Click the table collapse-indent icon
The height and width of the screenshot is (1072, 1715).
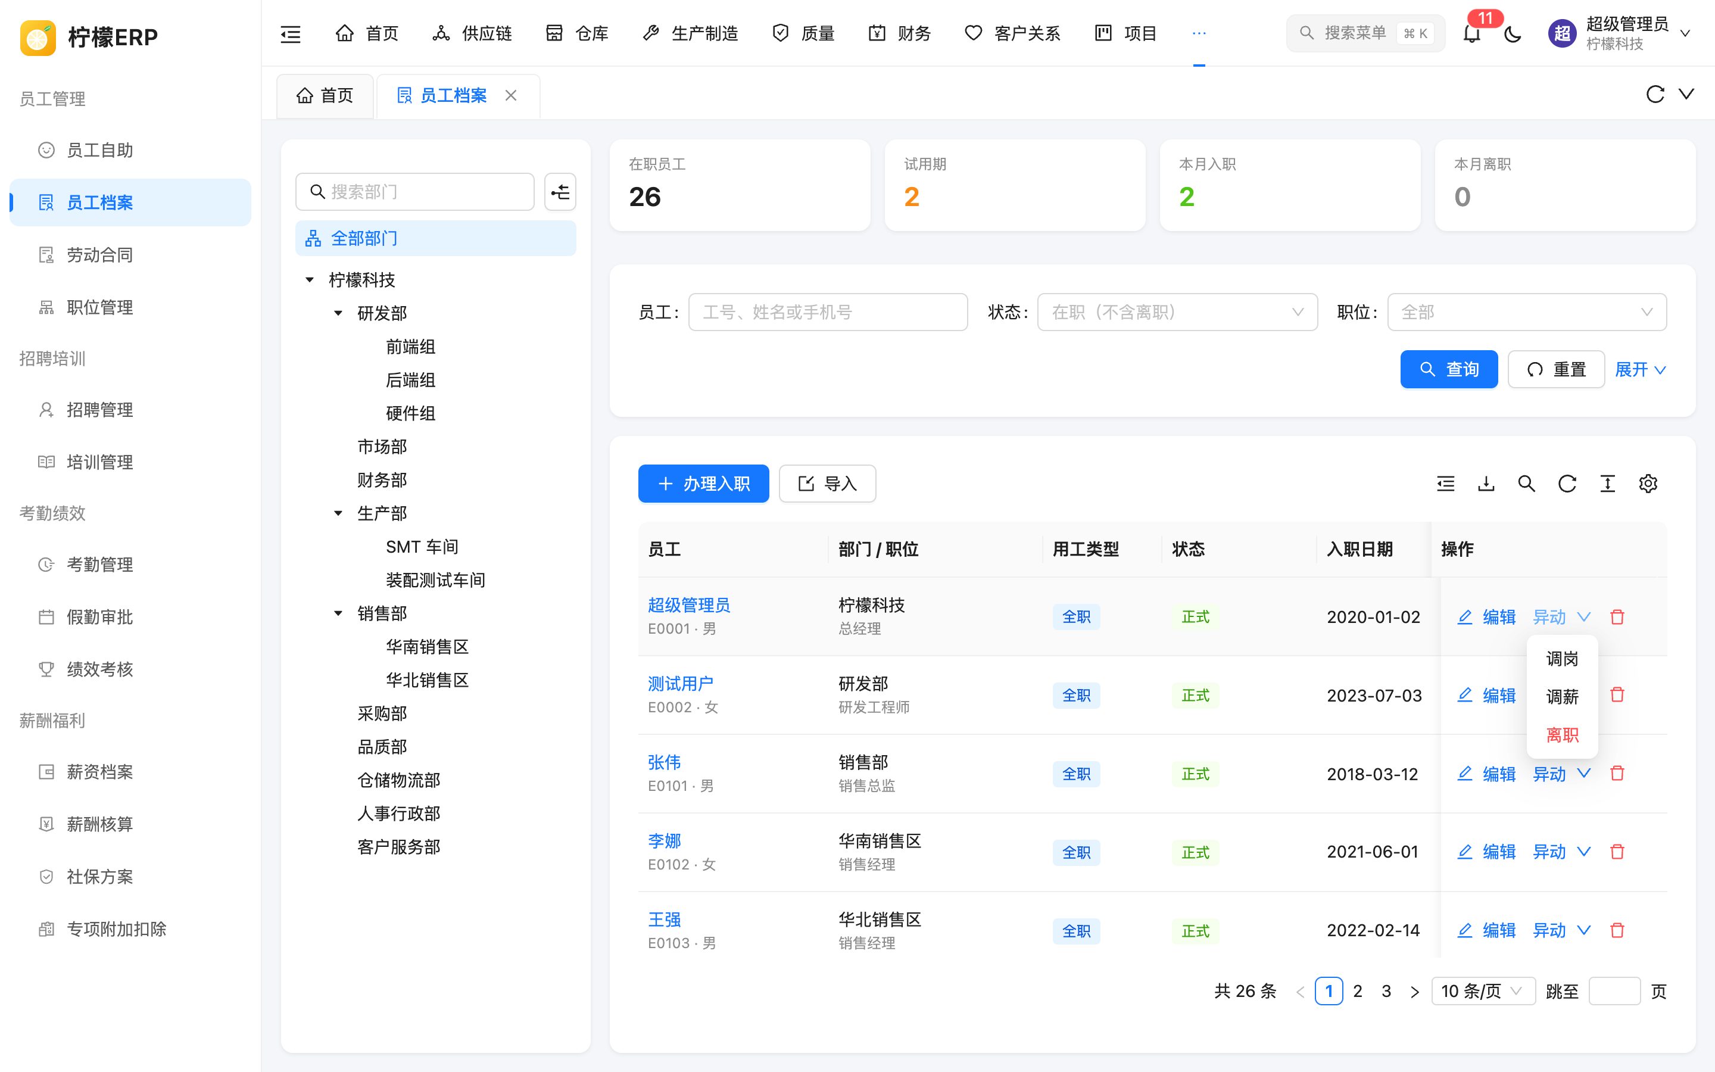(x=1446, y=484)
